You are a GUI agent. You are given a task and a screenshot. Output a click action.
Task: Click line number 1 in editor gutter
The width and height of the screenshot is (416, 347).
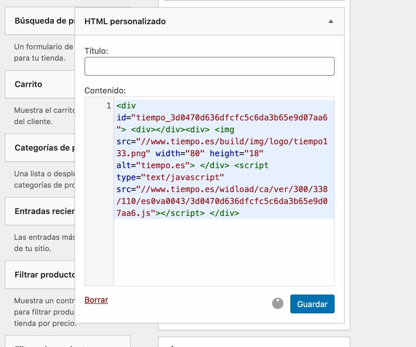[x=109, y=106]
